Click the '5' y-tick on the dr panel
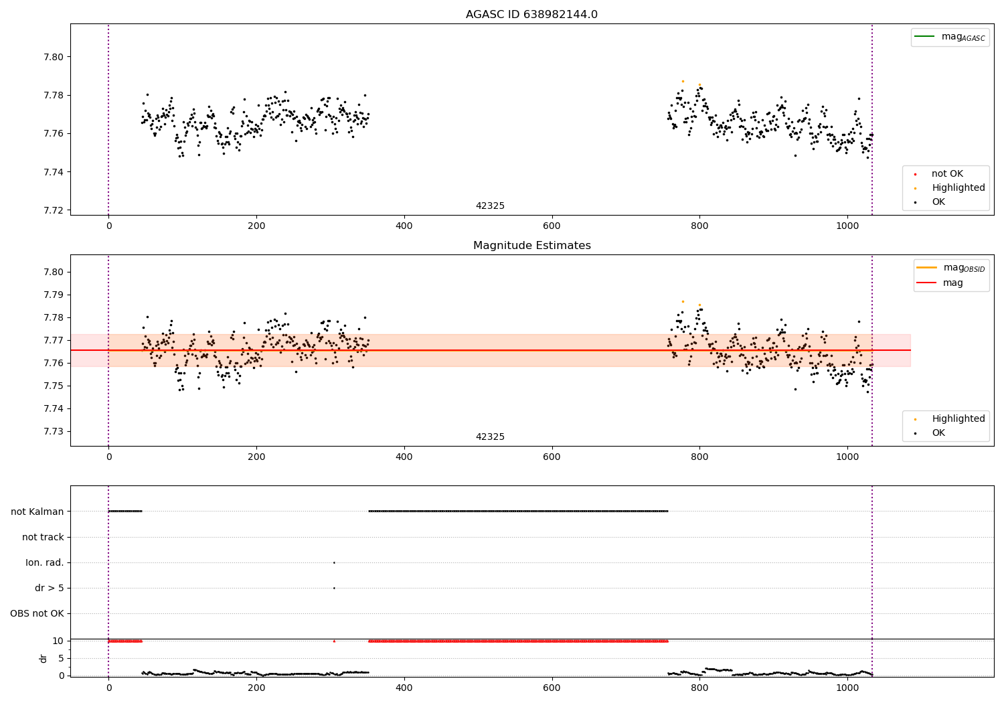1004x703 pixels. (62, 658)
